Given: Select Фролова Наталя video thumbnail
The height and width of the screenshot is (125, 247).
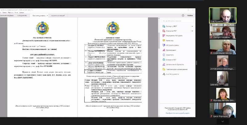Looking at the screenshot, I should point(223,94).
